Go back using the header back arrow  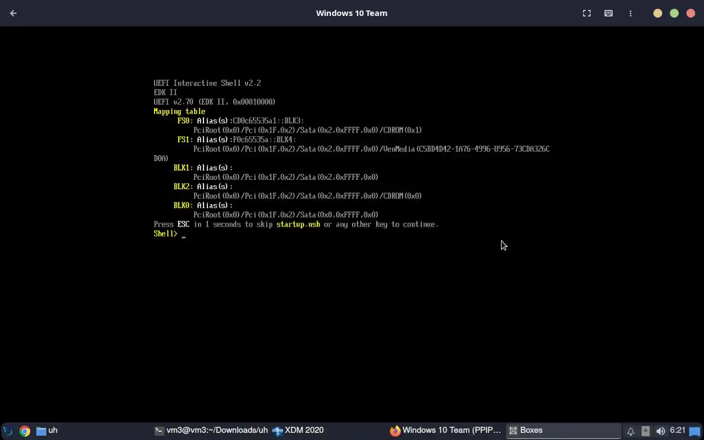13,13
